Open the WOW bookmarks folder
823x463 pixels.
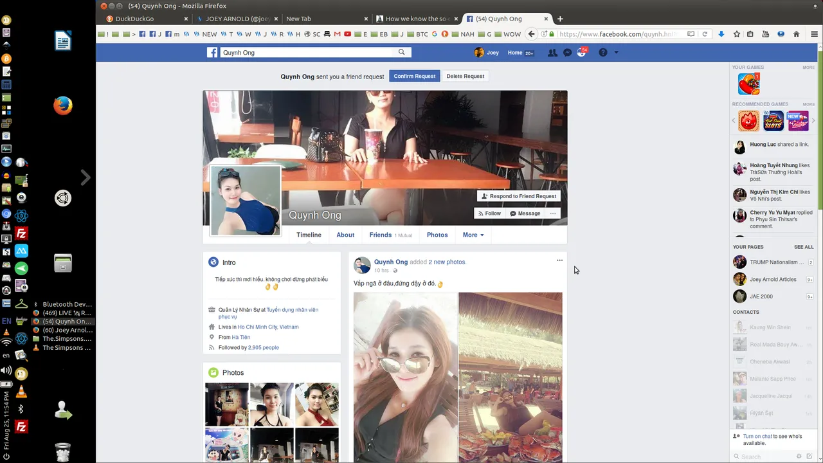pos(507,34)
